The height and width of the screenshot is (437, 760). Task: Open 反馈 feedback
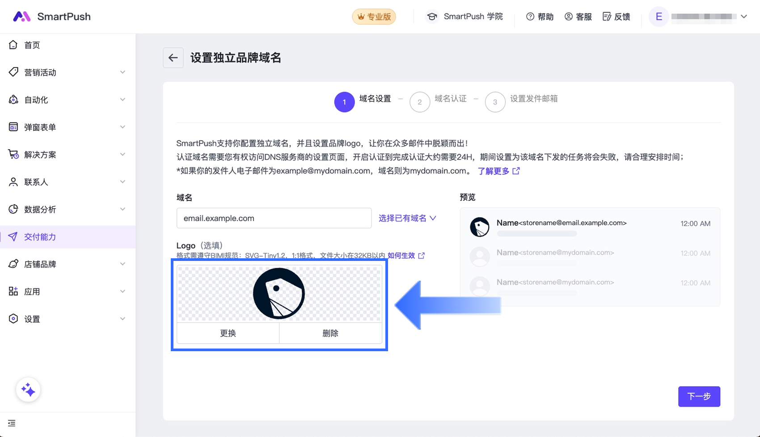(x=616, y=17)
